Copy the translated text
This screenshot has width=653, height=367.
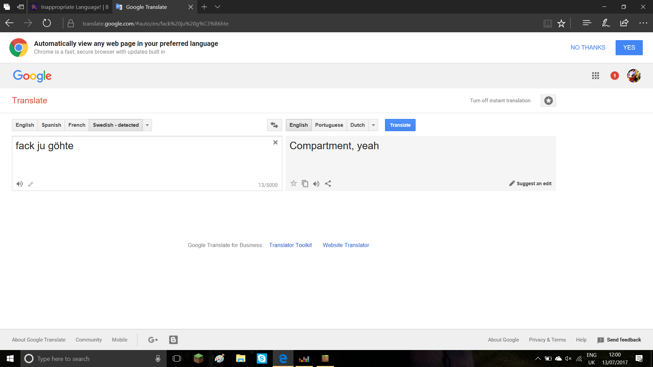tap(305, 183)
